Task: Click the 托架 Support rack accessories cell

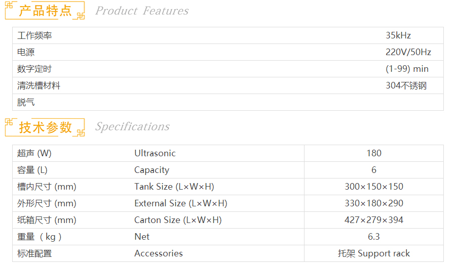Action: (x=374, y=253)
